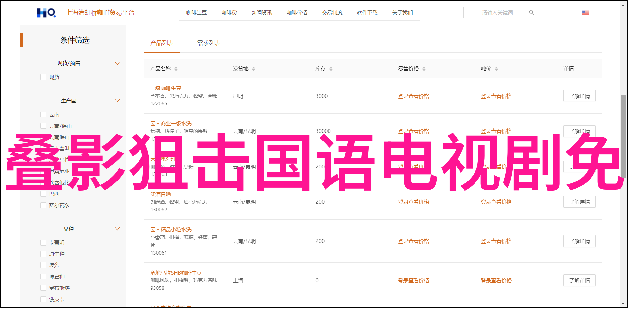Tick the 卡蒂姆 checkbox

(43, 242)
